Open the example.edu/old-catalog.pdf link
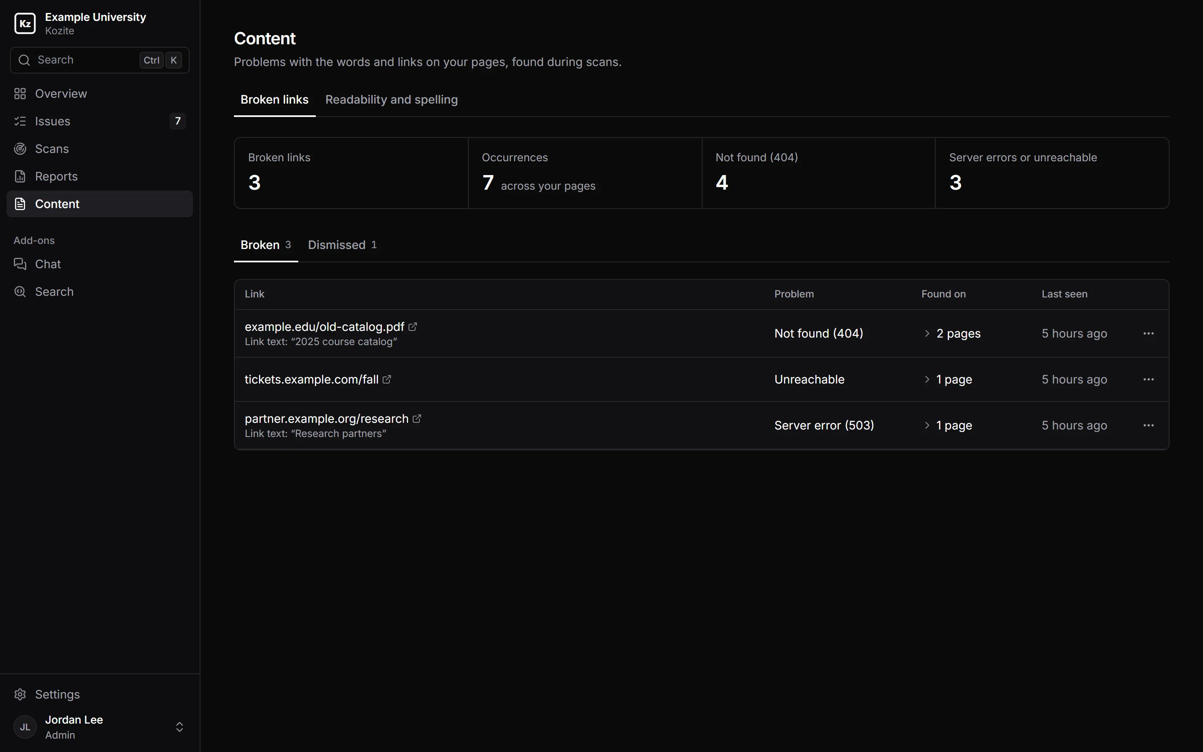Screen dimensions: 1203x752 coord(324,327)
